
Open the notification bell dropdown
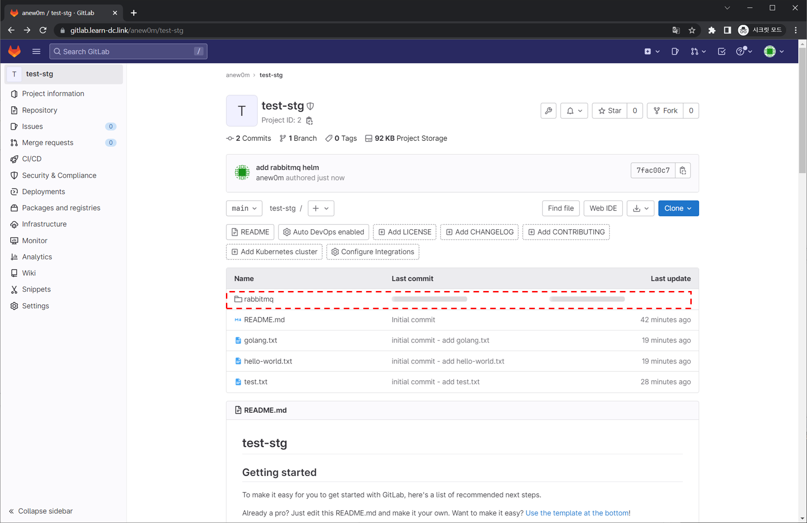[574, 111]
